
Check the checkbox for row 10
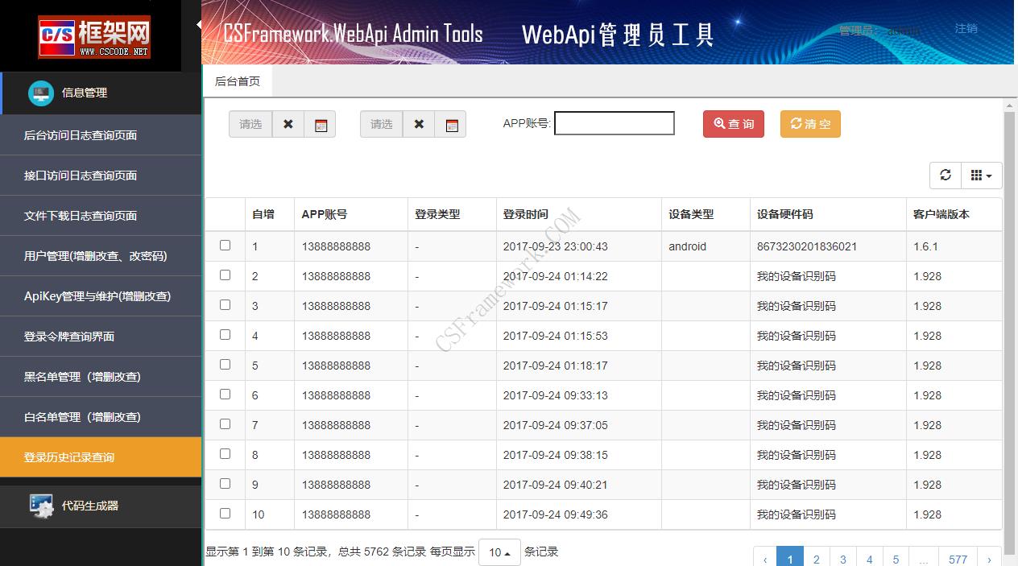pos(225,514)
